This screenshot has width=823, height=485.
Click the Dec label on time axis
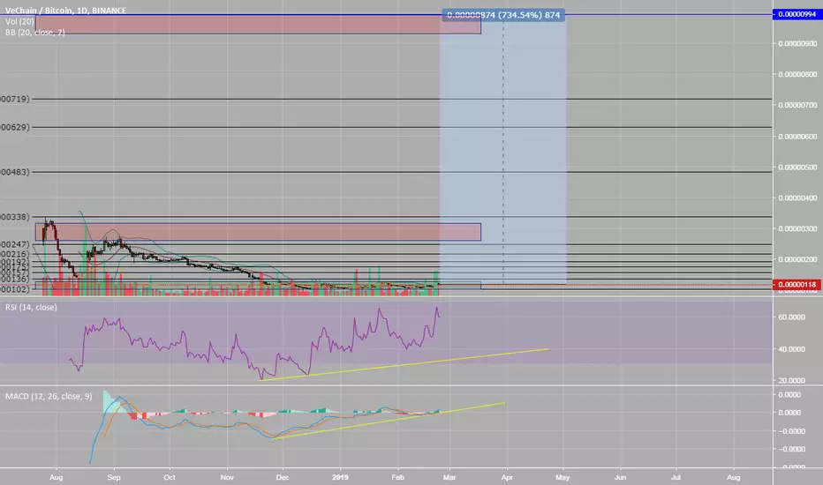283,477
